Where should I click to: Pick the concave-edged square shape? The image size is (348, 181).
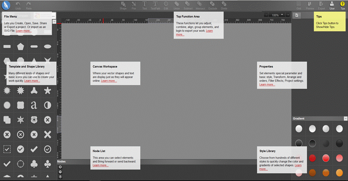pos(20,105)
